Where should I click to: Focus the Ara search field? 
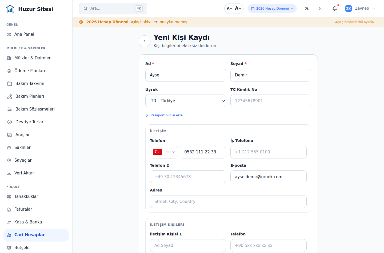[x=113, y=9]
